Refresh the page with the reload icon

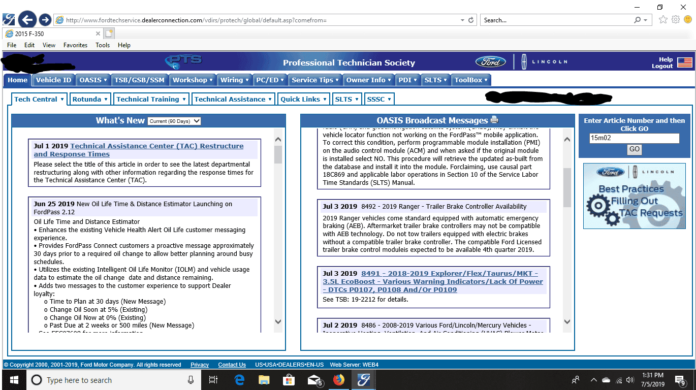471,20
